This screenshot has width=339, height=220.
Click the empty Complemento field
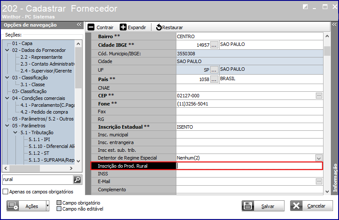[x=250, y=190]
